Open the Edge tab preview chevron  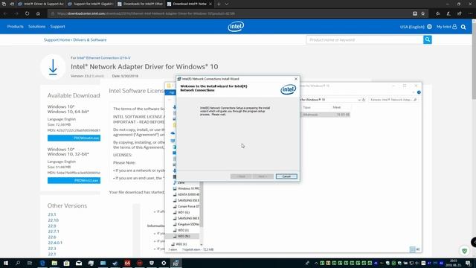226,4
